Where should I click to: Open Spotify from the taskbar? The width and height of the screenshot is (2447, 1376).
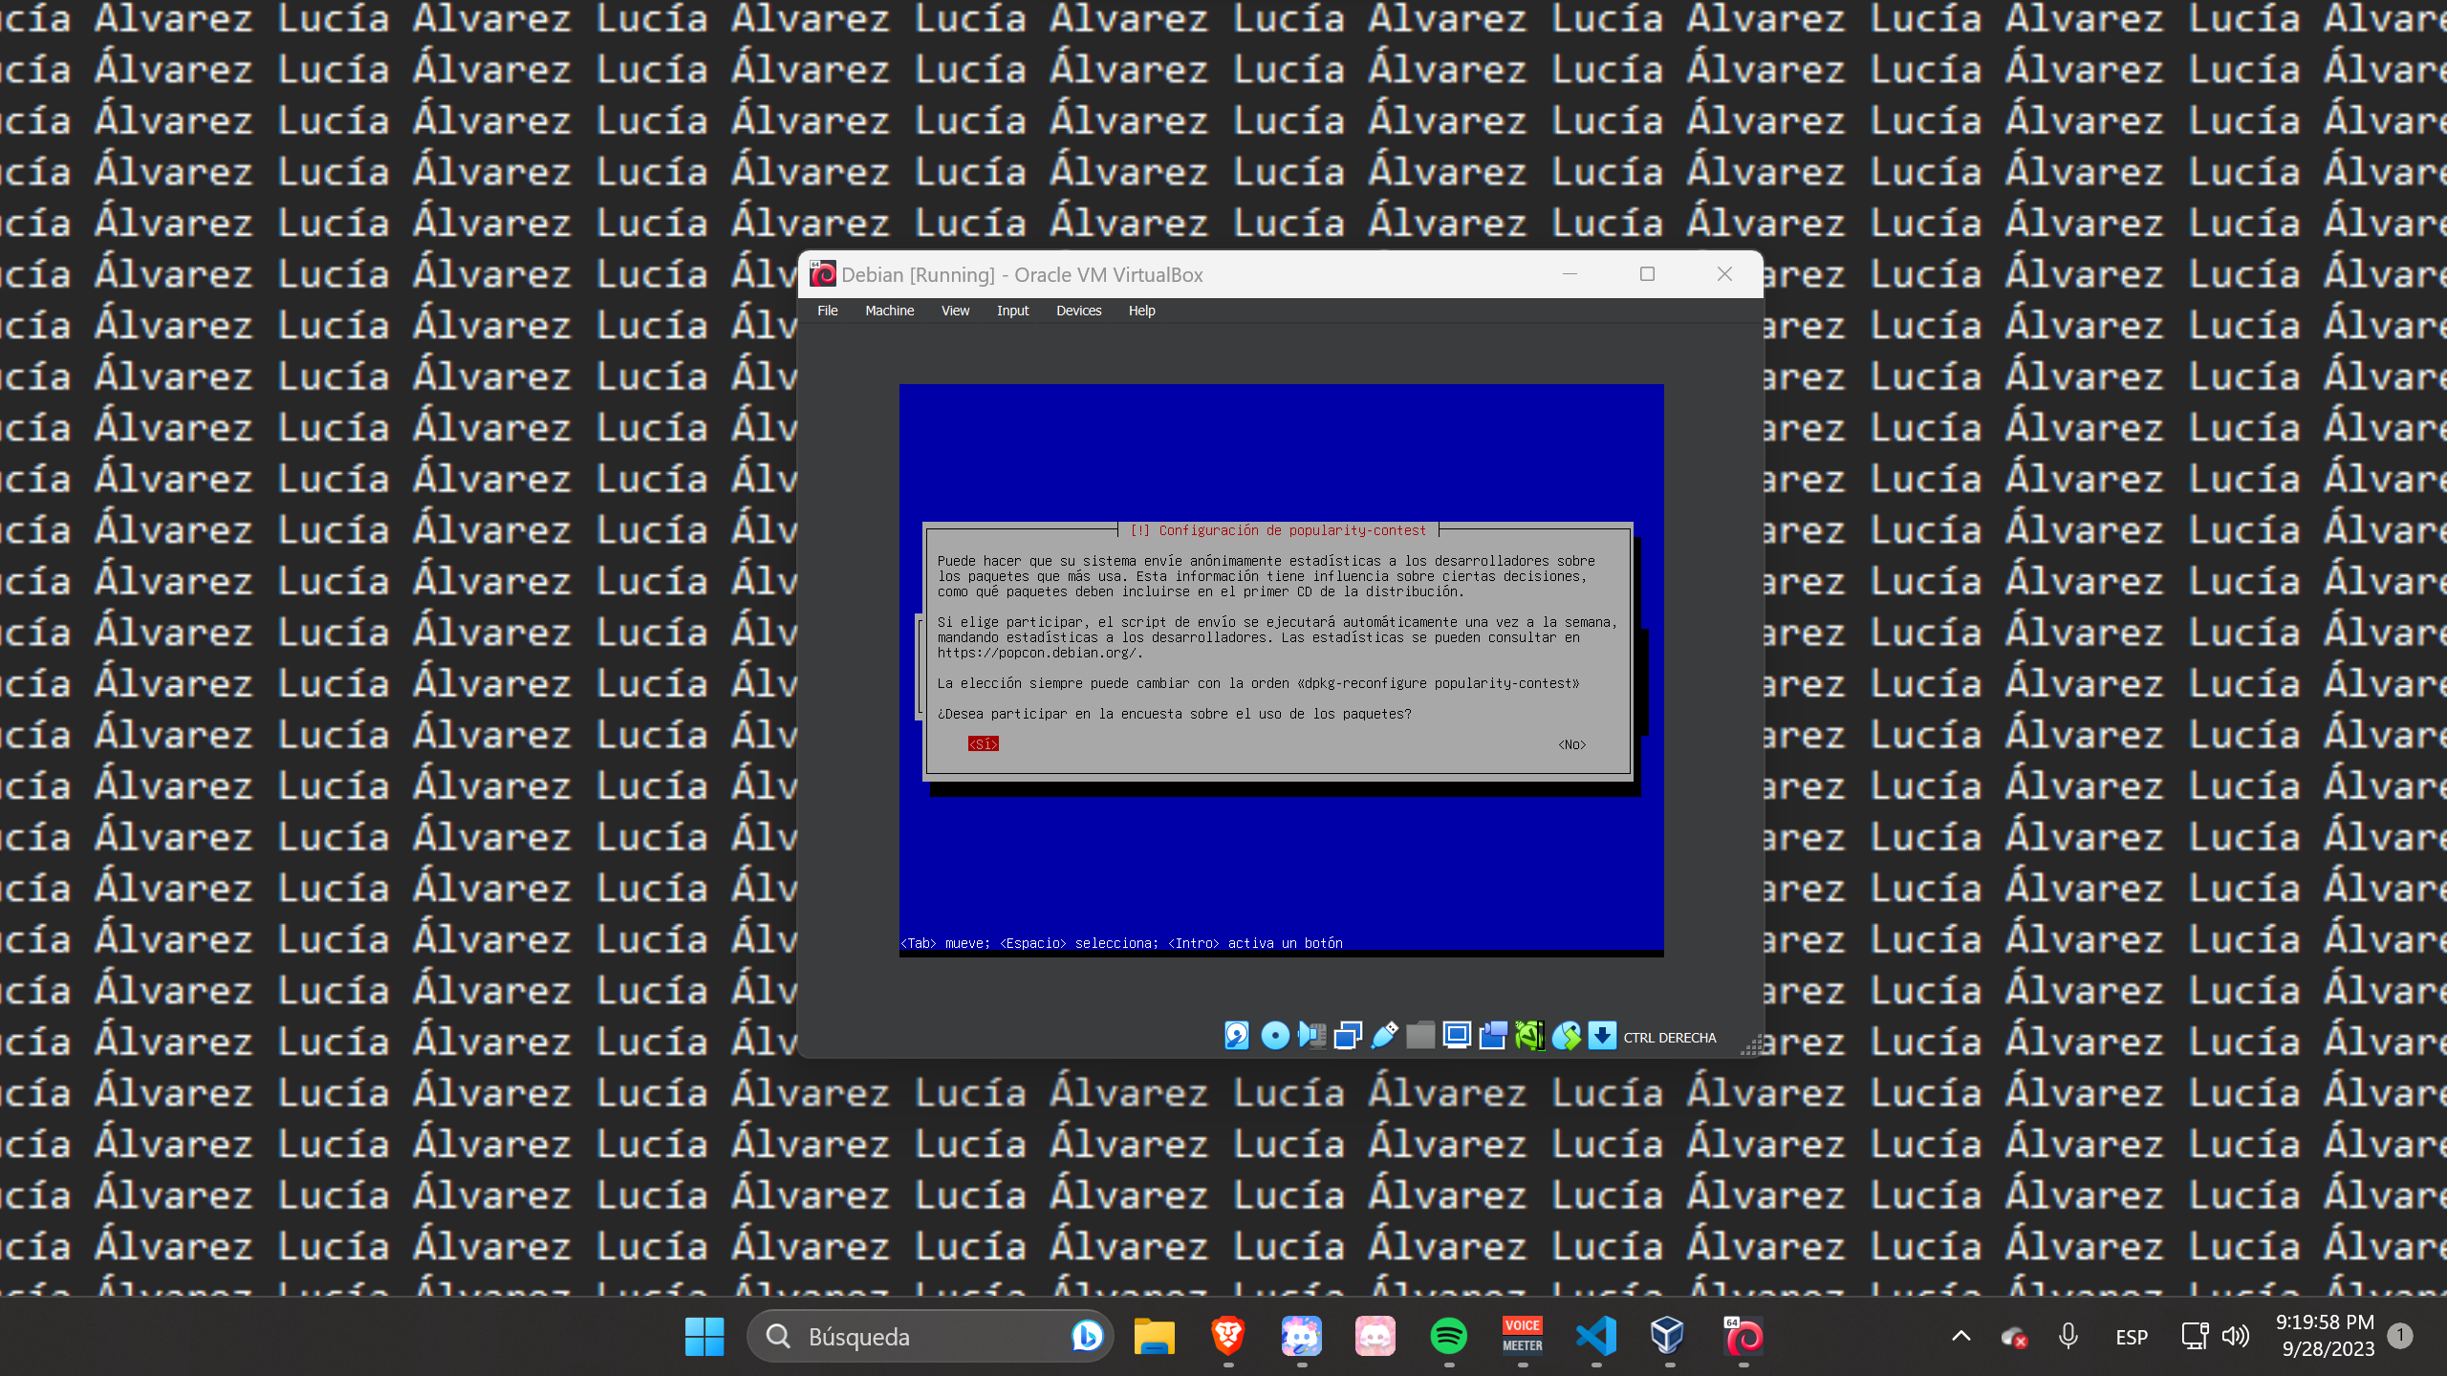coord(1450,1337)
